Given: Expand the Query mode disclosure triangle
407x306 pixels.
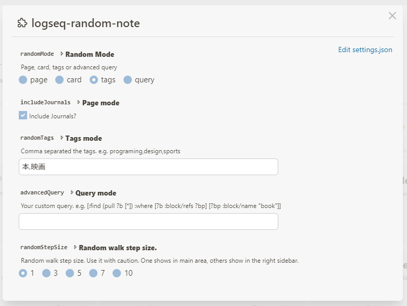Looking at the screenshot, I should pos(72,192).
